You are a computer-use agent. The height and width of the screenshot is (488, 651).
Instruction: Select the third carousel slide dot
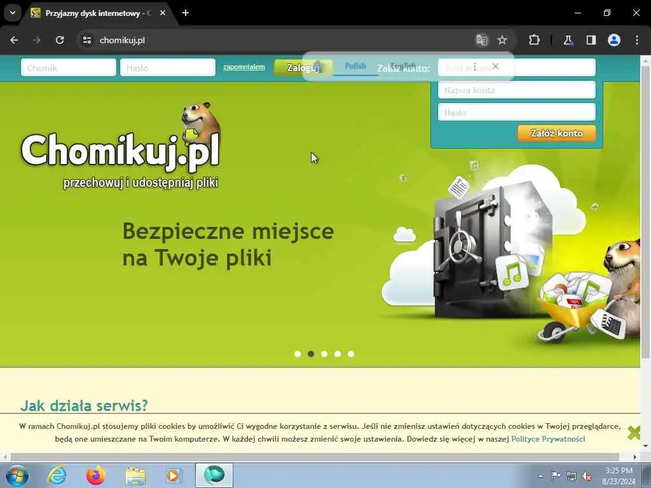point(324,354)
